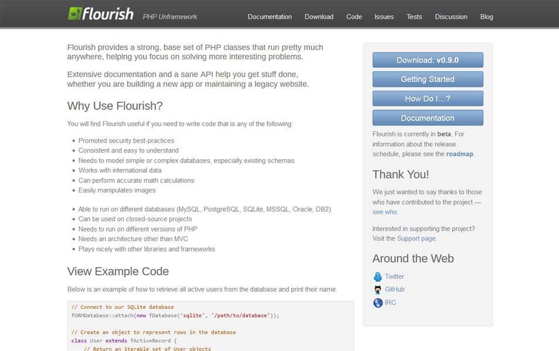Open the Discussion nav item
Screen dimensions: 559x351
pos(451,17)
